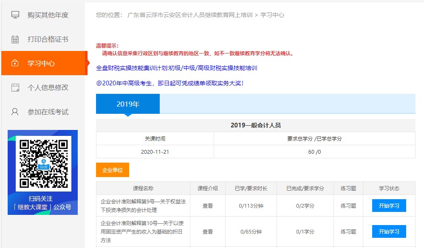This screenshot has height=248, width=424.
Task: Open 查看 for the 第10号 course introduction
Action: point(207,231)
